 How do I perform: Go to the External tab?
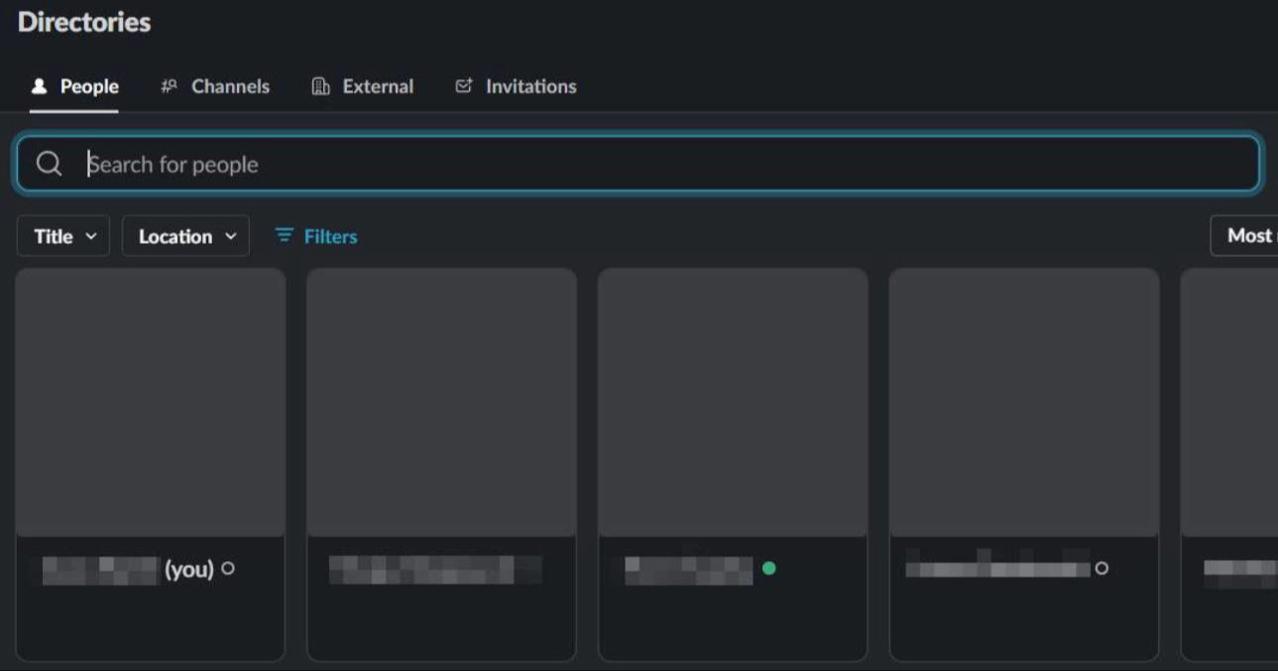378,86
